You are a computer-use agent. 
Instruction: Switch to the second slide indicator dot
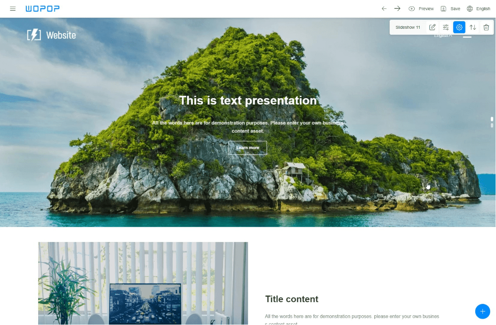[x=492, y=125]
